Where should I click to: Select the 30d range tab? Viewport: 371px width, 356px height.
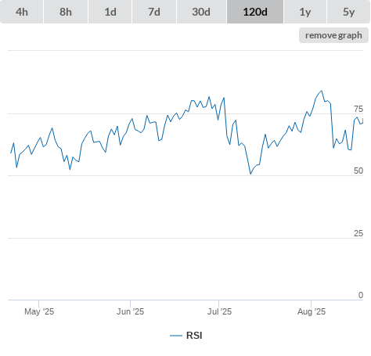(x=201, y=12)
